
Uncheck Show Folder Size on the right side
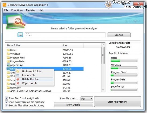point(6,102)
